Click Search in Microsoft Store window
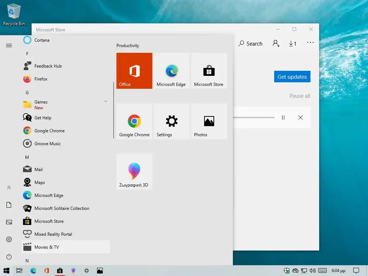Image resolution: width=368 pixels, height=276 pixels. point(250,43)
